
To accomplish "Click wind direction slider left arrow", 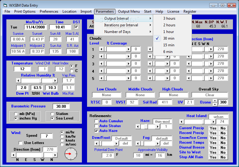I will [14, 155].
